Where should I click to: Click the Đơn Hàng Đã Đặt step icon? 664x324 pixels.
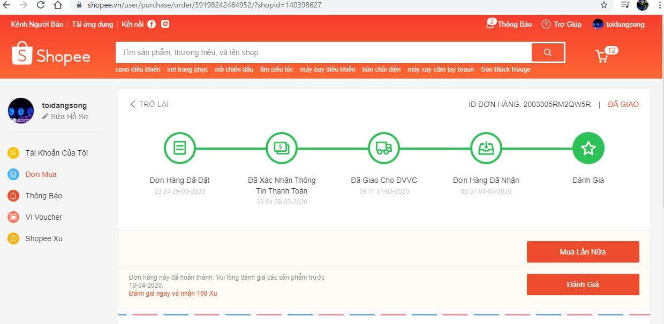click(x=179, y=148)
